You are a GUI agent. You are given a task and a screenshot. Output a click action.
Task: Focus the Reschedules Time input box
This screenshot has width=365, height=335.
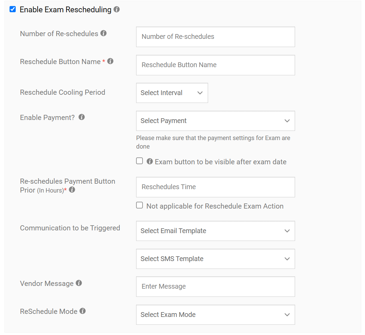215,187
